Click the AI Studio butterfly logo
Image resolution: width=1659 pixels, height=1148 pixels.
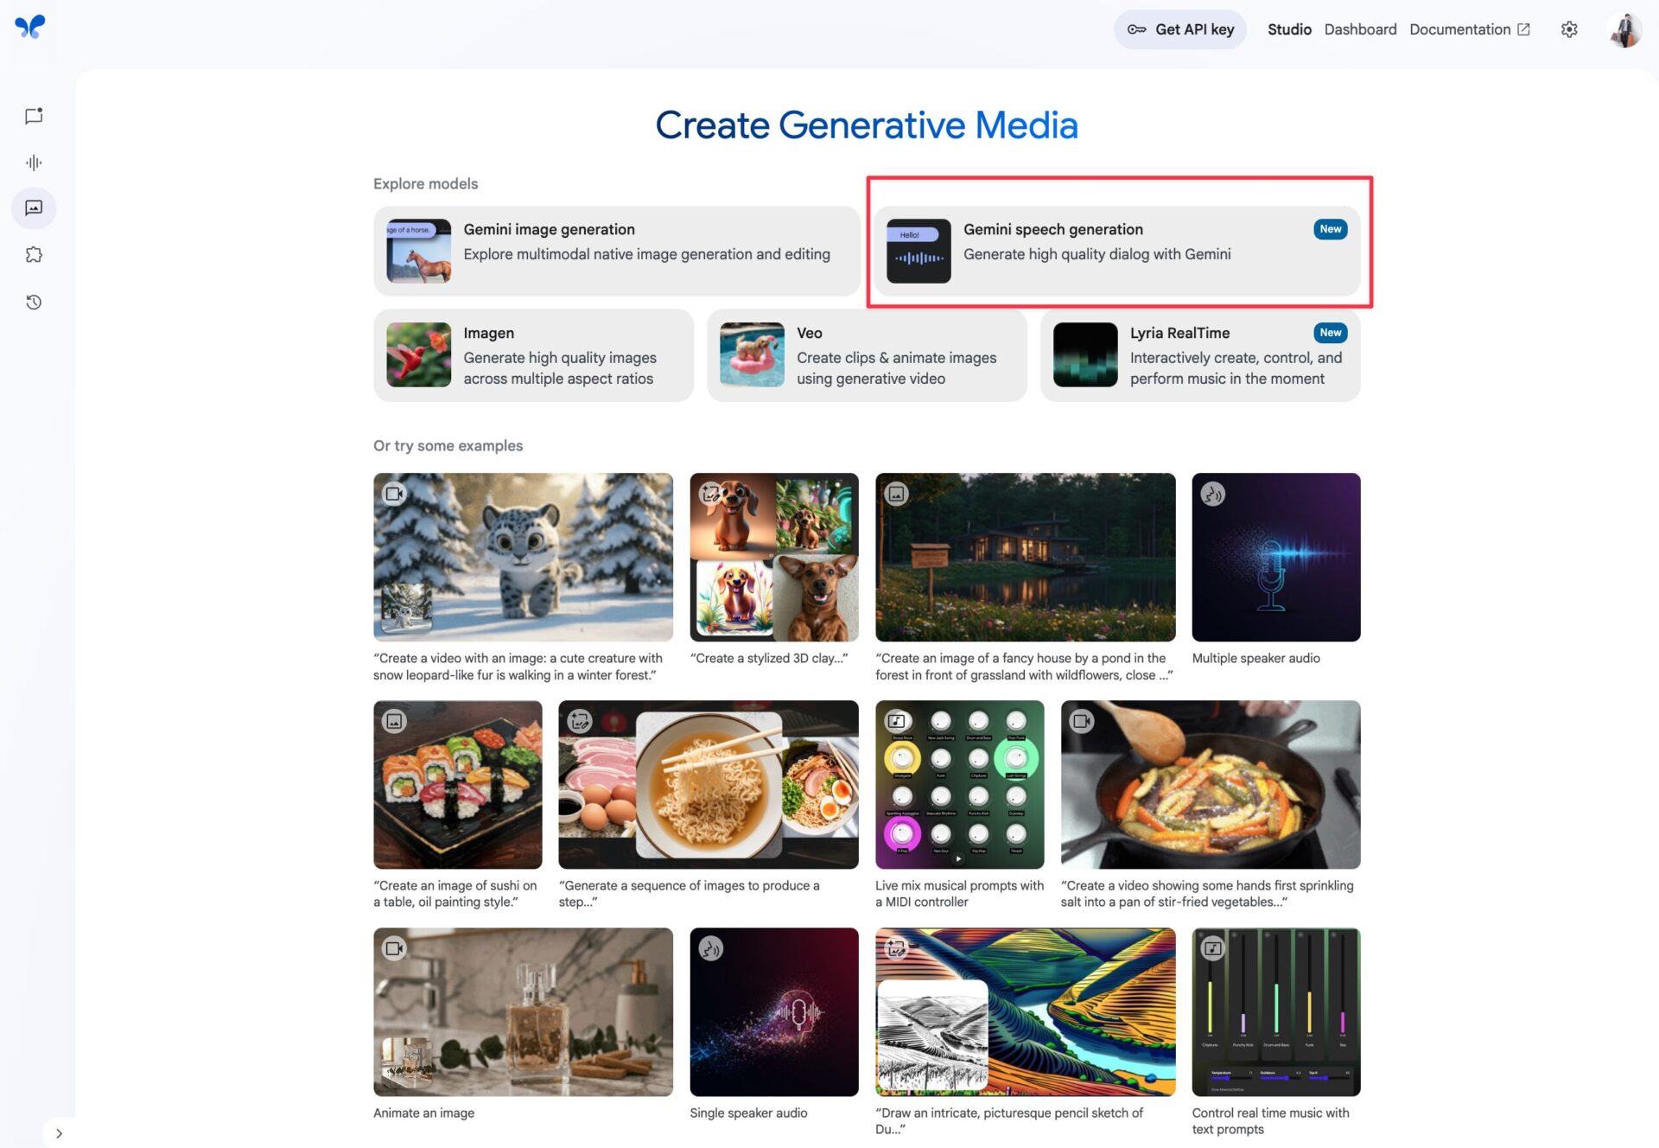point(30,27)
